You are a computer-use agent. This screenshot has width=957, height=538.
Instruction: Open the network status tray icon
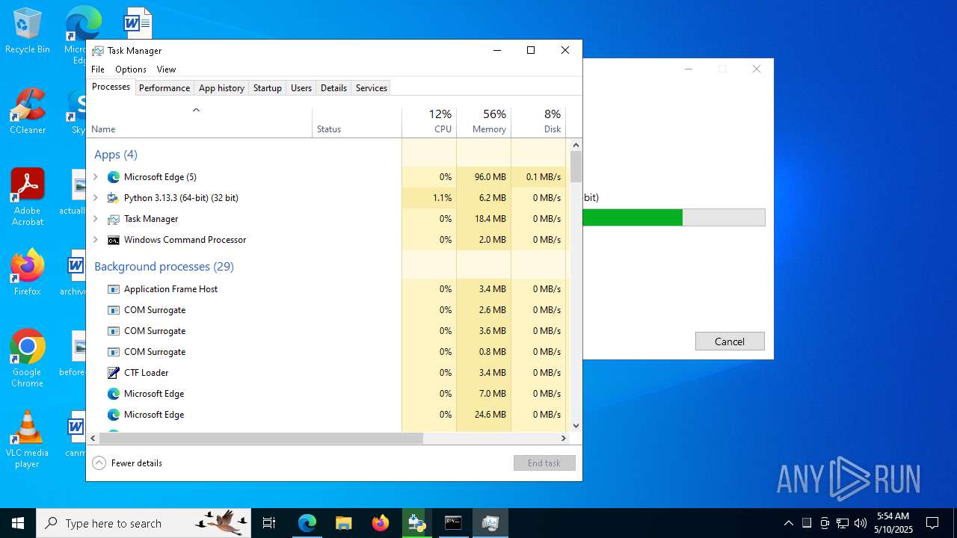click(843, 523)
